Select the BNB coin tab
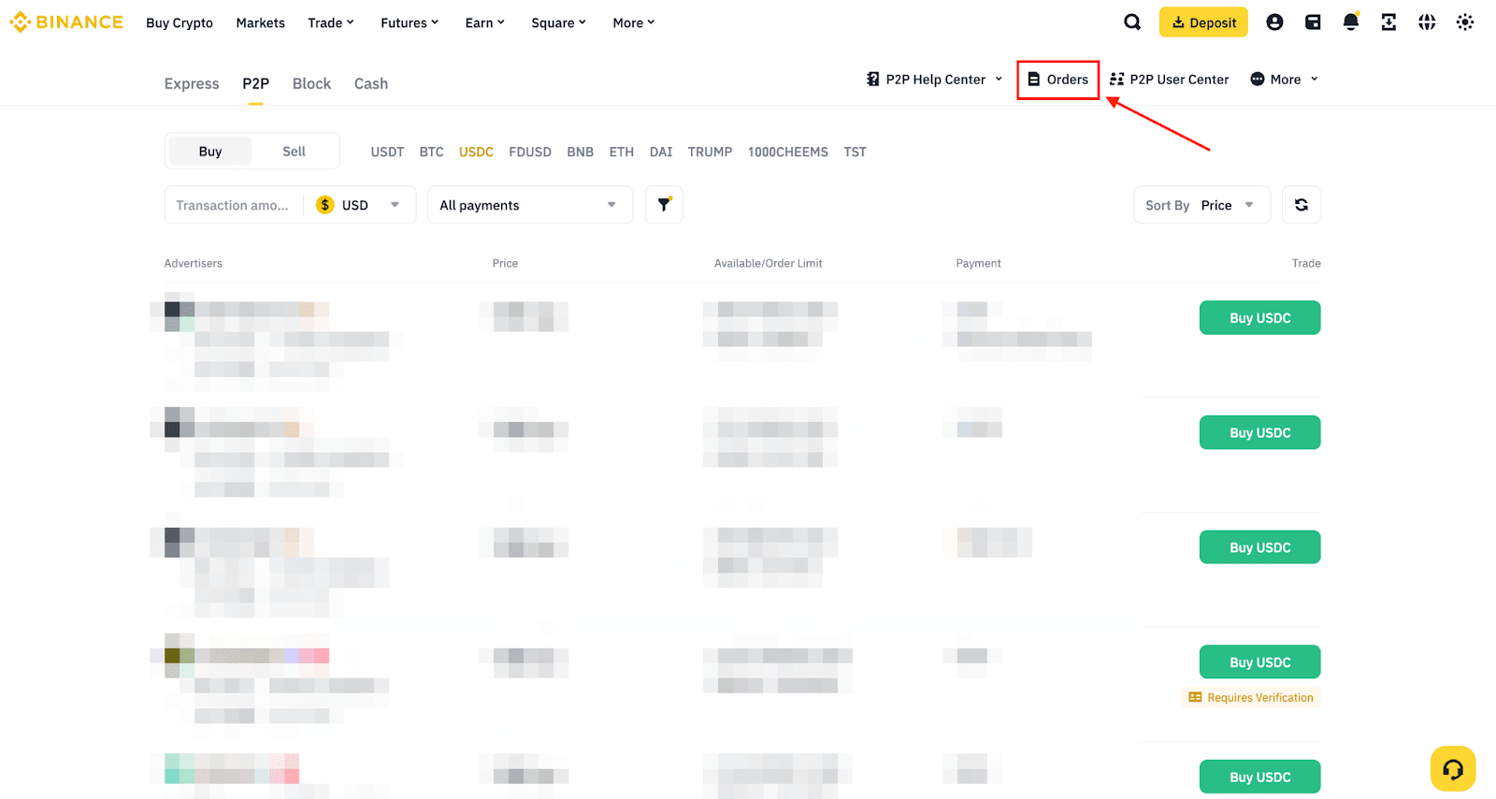1496x799 pixels. point(580,152)
